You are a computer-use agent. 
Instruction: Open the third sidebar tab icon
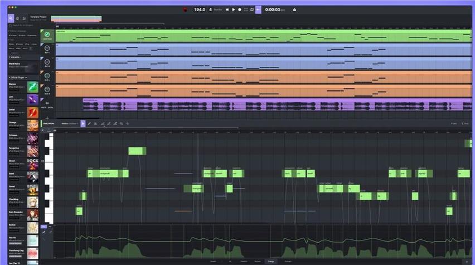(x=24, y=18)
